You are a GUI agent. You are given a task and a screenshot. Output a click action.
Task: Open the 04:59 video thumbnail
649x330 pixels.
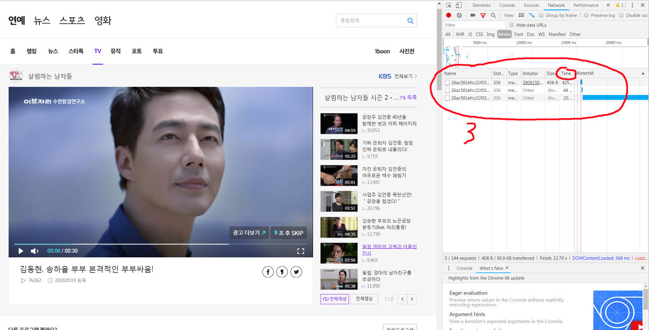click(x=338, y=124)
